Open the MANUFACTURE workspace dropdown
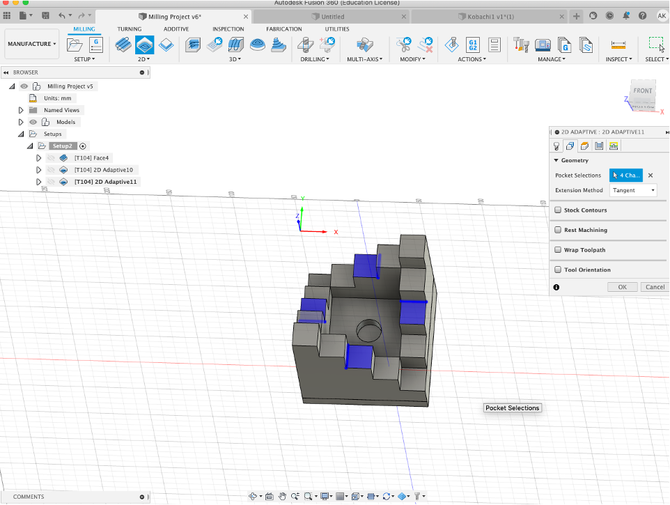Image resolution: width=670 pixels, height=505 pixels. click(x=32, y=44)
